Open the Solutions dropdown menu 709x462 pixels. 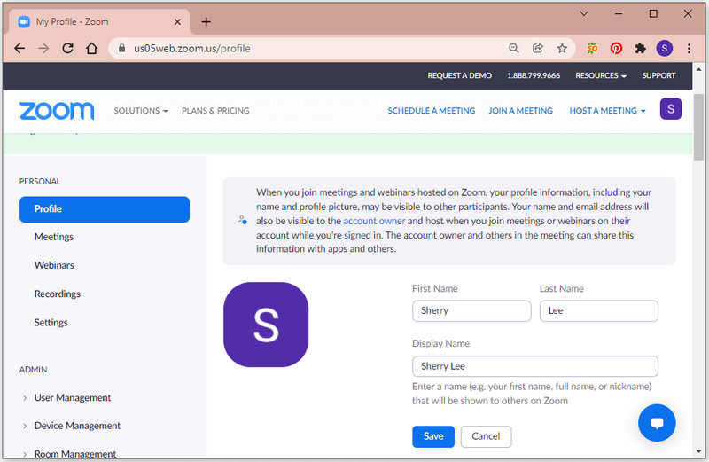tap(141, 111)
